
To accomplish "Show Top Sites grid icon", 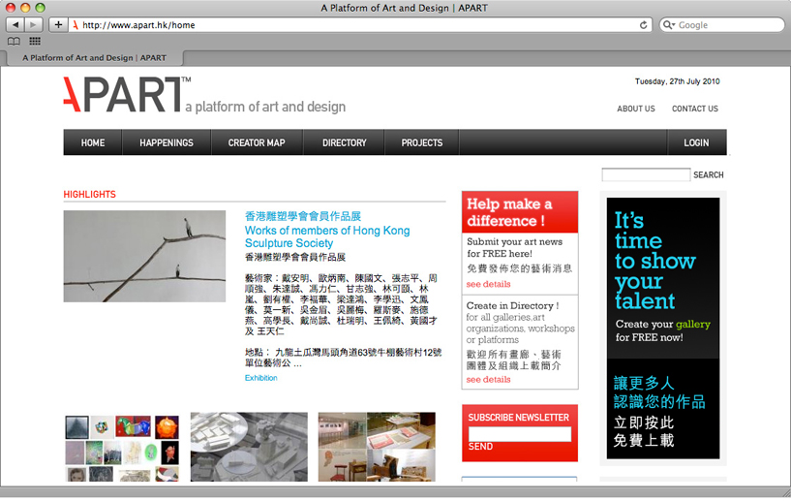I will point(35,42).
